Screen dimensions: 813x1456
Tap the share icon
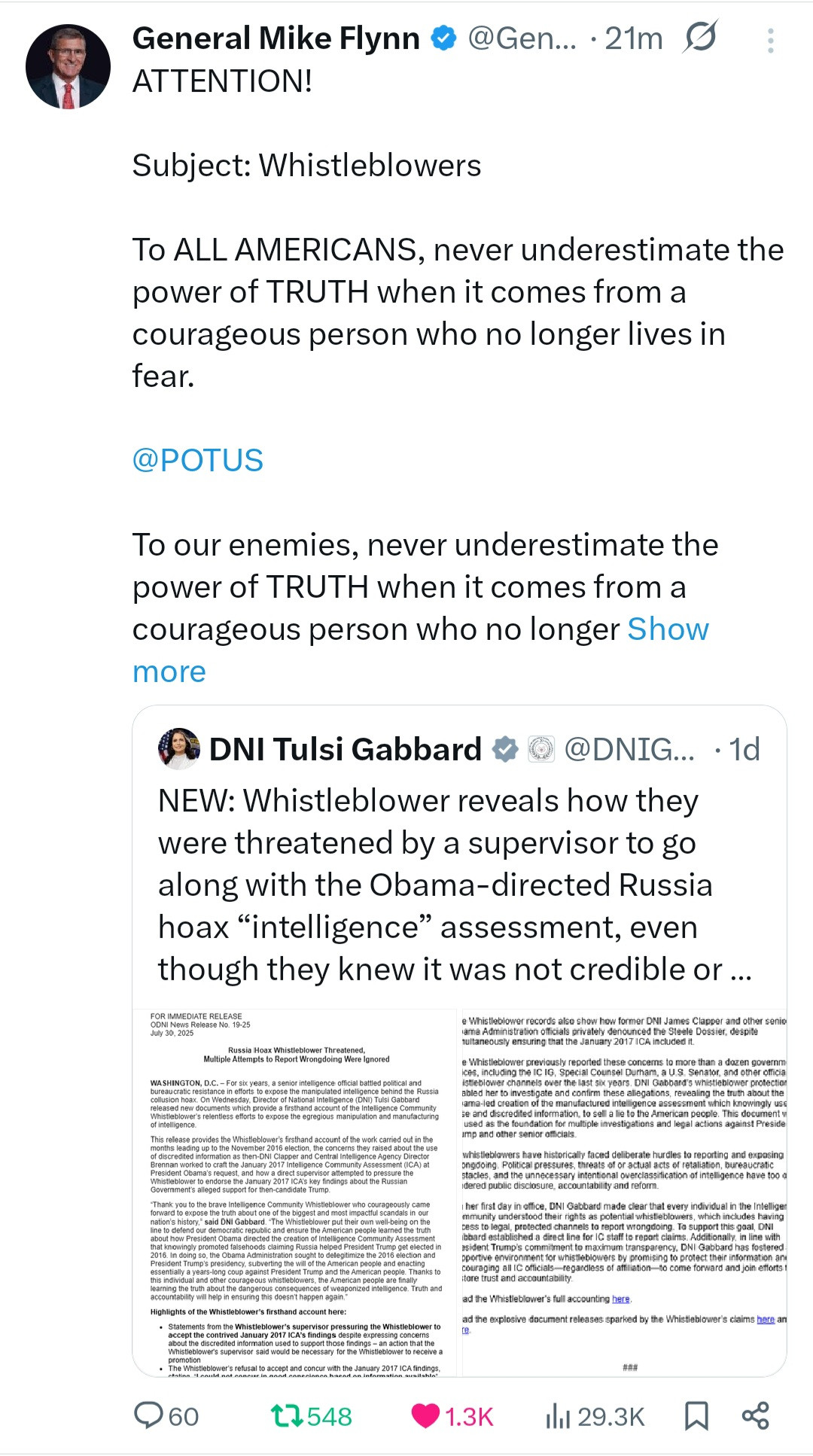point(756,1416)
